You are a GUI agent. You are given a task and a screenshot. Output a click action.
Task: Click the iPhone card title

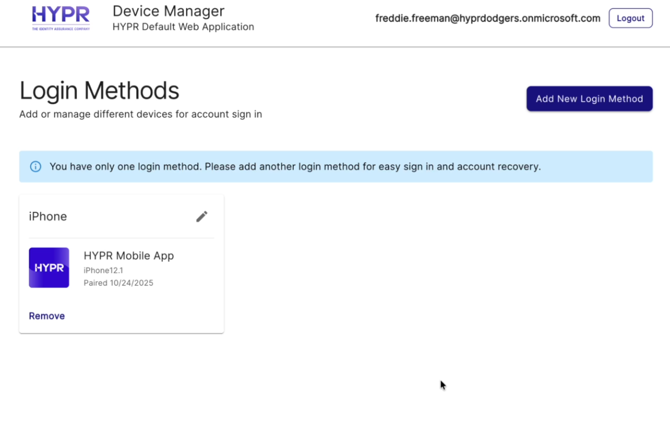(48, 216)
